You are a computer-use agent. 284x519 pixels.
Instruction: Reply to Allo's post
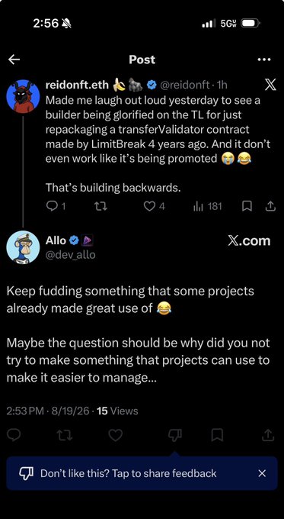pyautogui.click(x=14, y=435)
